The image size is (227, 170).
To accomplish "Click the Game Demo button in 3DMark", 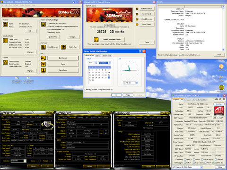I will coord(63,70).
